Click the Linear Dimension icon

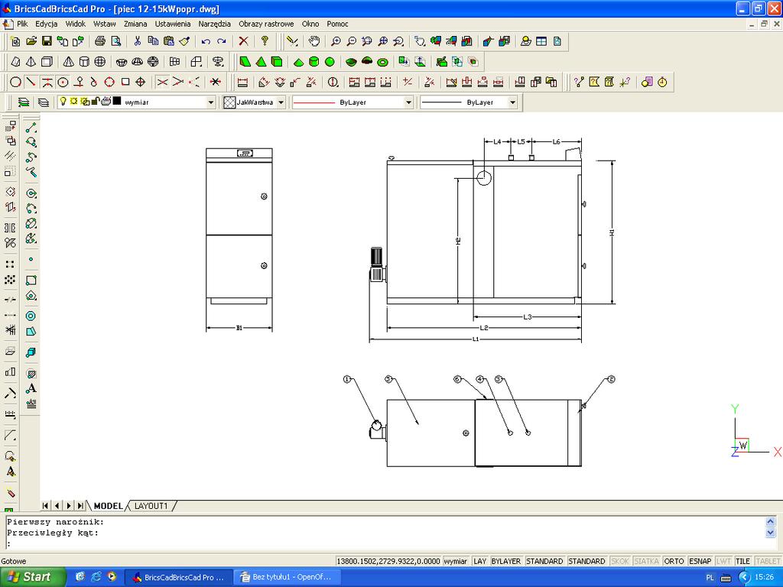click(242, 83)
